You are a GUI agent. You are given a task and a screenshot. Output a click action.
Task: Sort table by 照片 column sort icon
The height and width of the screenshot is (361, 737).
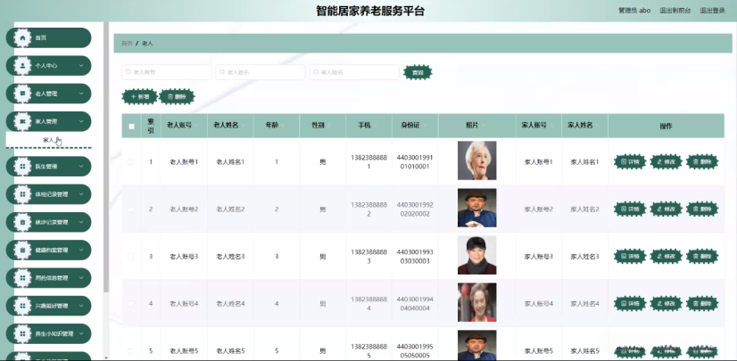(x=484, y=126)
